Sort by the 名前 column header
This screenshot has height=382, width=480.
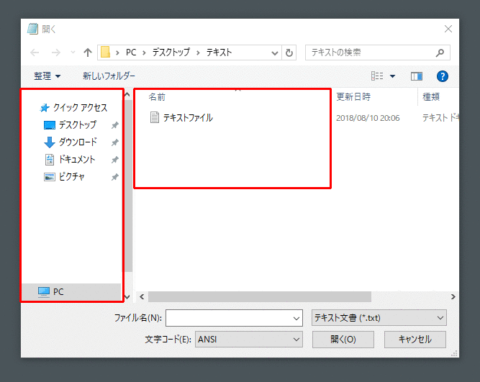tap(157, 96)
